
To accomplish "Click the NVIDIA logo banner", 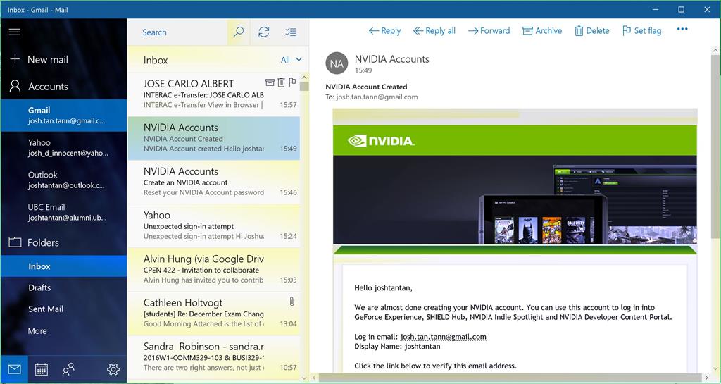I will pyautogui.click(x=381, y=141).
